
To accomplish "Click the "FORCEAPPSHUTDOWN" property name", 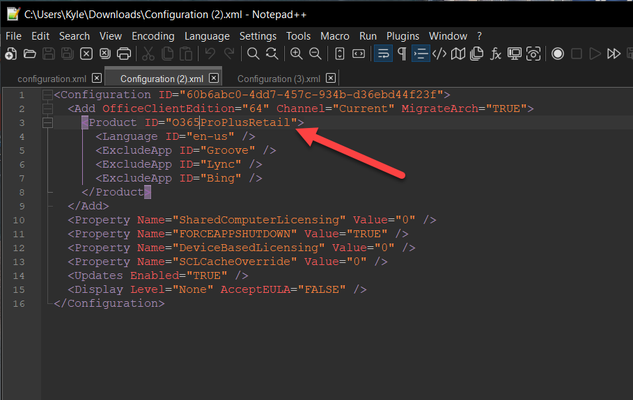I will pos(235,234).
